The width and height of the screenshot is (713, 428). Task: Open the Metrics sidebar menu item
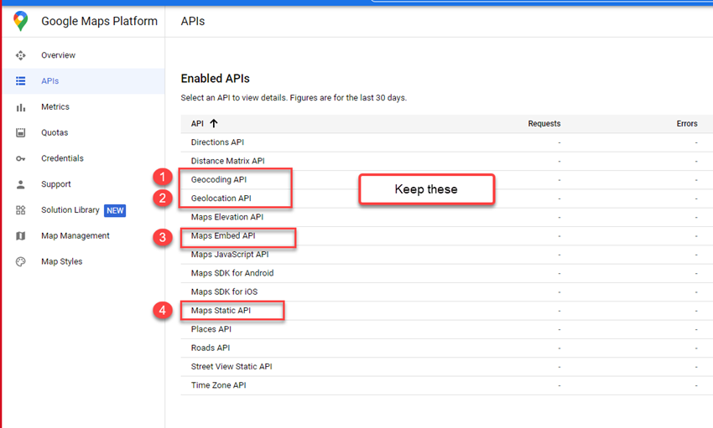point(55,107)
